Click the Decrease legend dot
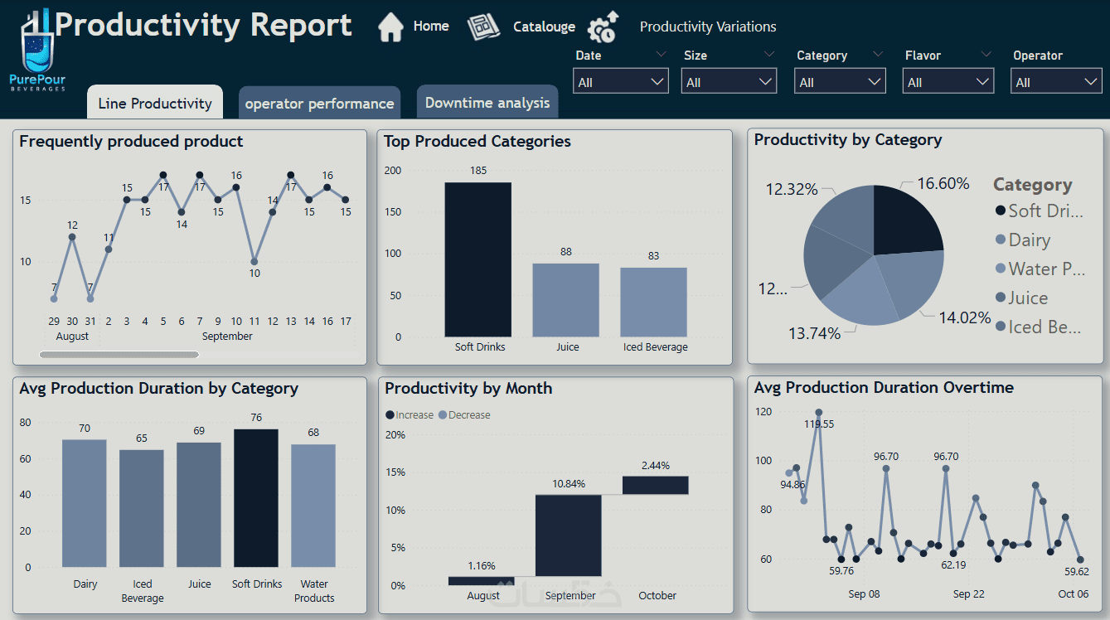 [x=443, y=415]
